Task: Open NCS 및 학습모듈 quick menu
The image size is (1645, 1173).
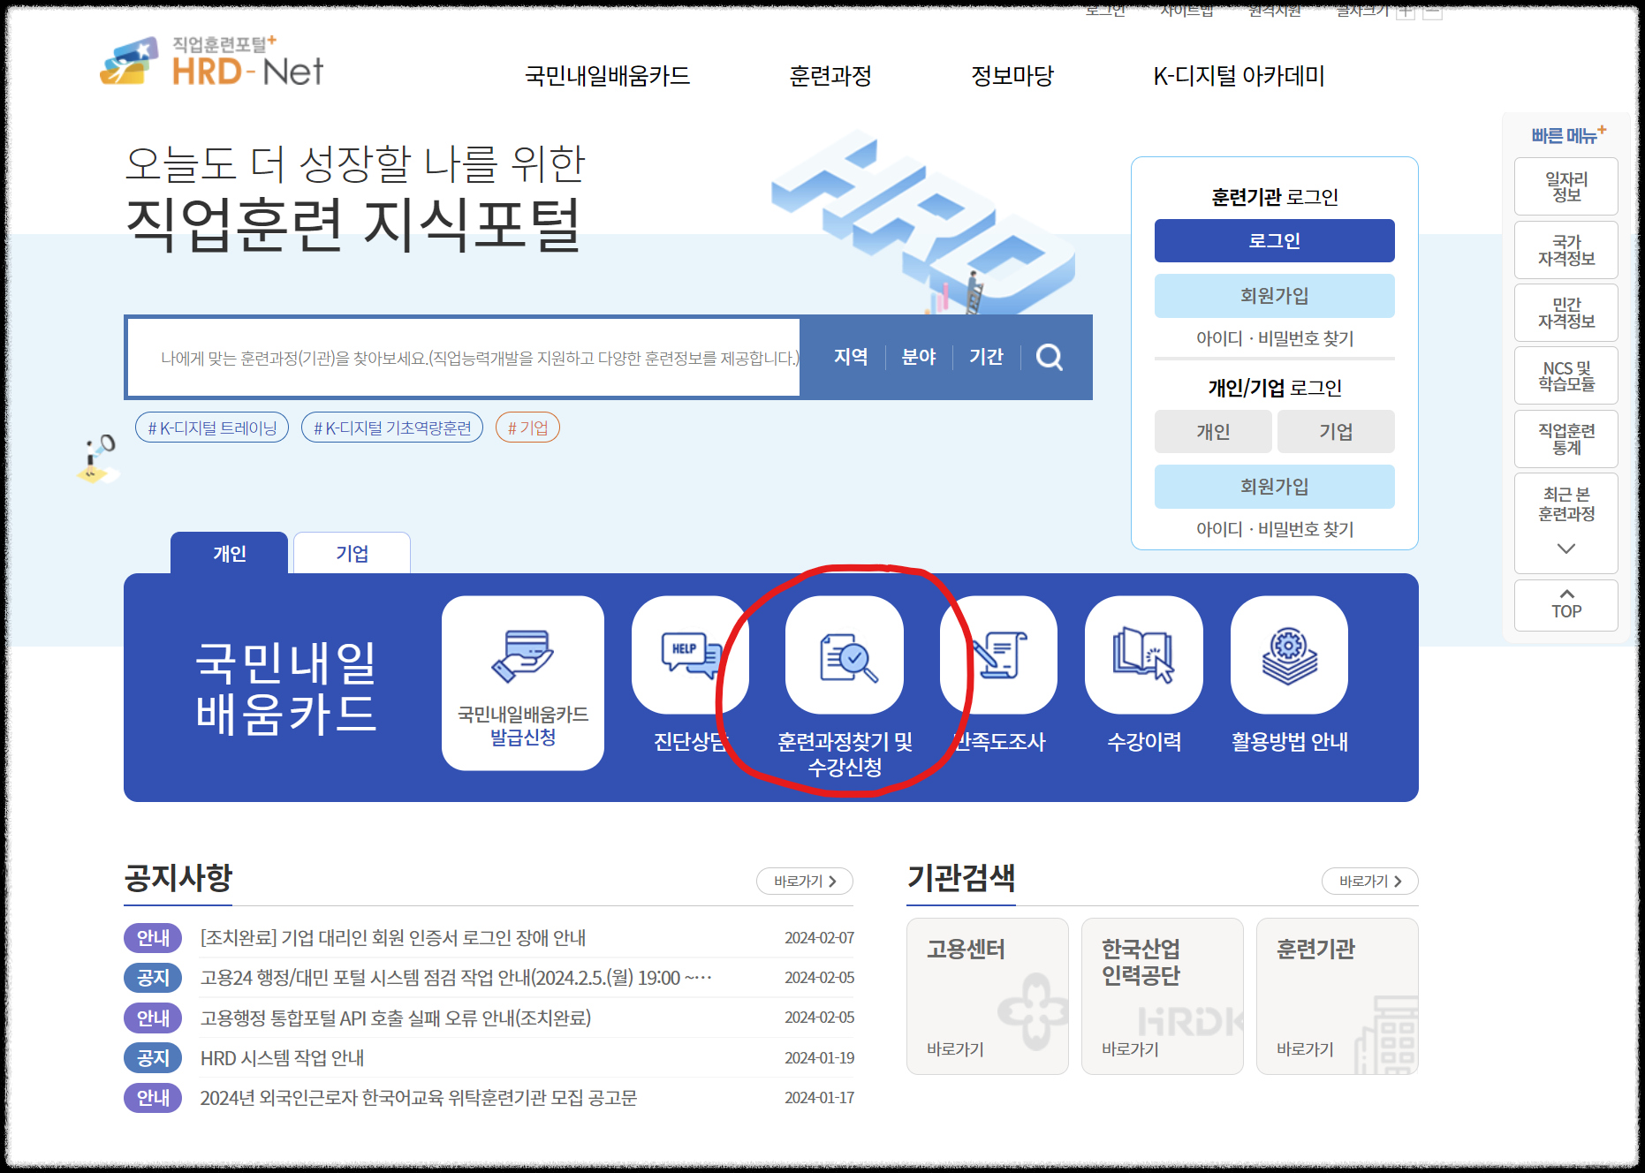Action: point(1566,375)
